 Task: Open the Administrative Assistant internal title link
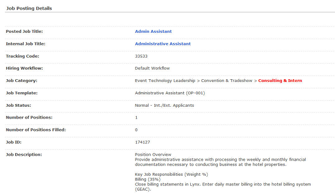point(163,44)
